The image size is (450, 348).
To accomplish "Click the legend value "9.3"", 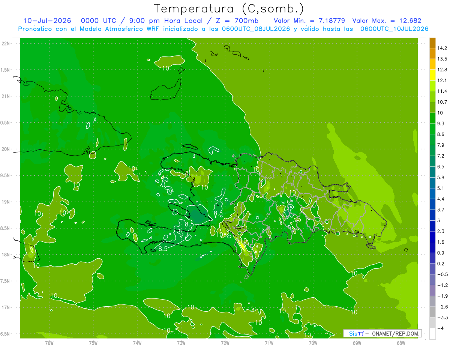I will click(x=441, y=124).
